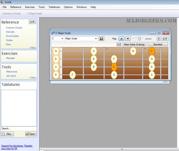
Task: Maximize the C Major Scale window
Action: tap(159, 33)
